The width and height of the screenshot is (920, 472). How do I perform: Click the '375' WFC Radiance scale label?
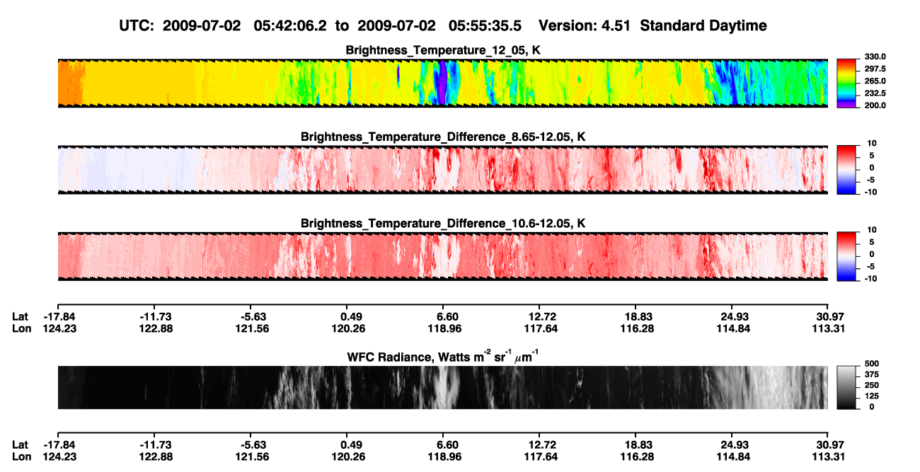[873, 375]
